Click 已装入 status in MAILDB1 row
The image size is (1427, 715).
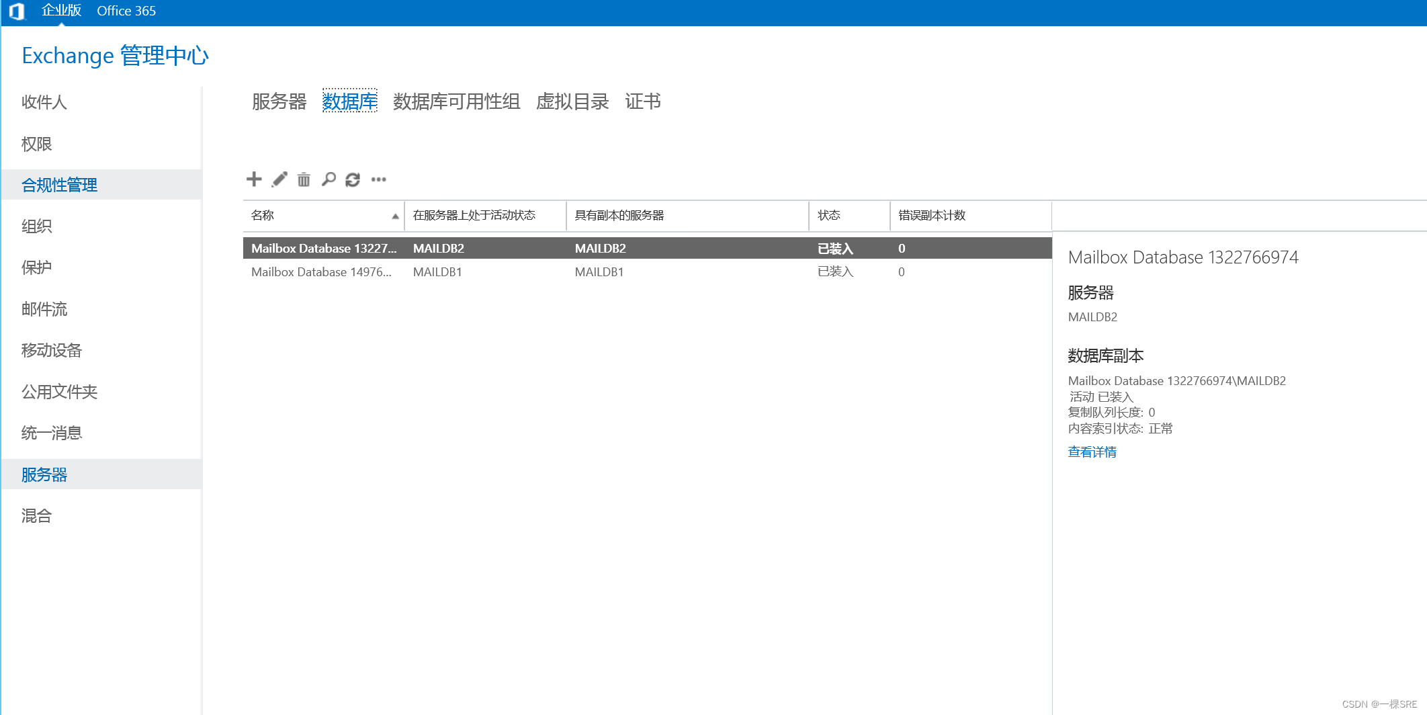click(x=835, y=271)
